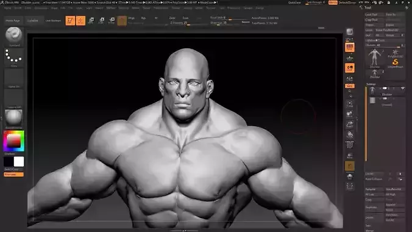Activate the Scale gizmo tool
This screenshot has width=412, height=232.
pyautogui.click(x=101, y=21)
